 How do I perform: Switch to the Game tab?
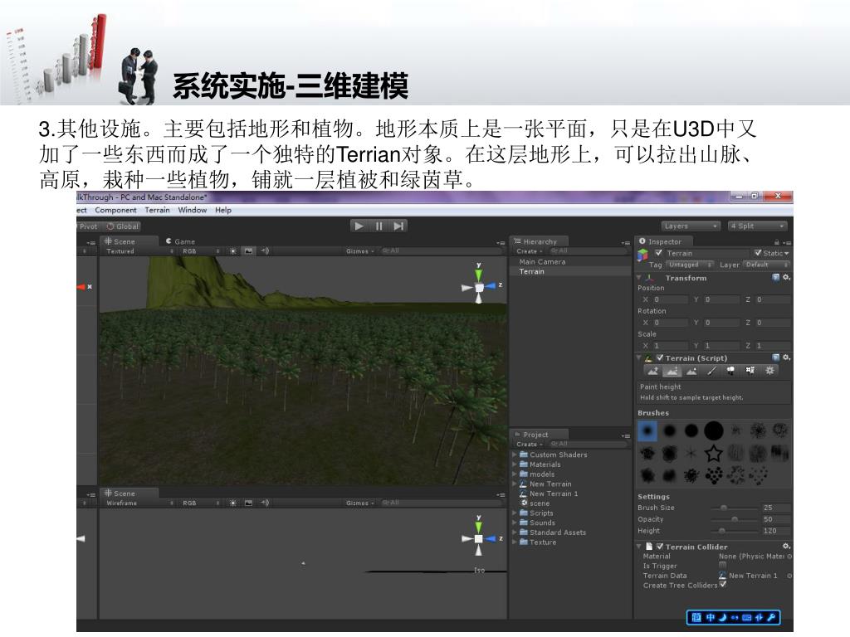181,241
